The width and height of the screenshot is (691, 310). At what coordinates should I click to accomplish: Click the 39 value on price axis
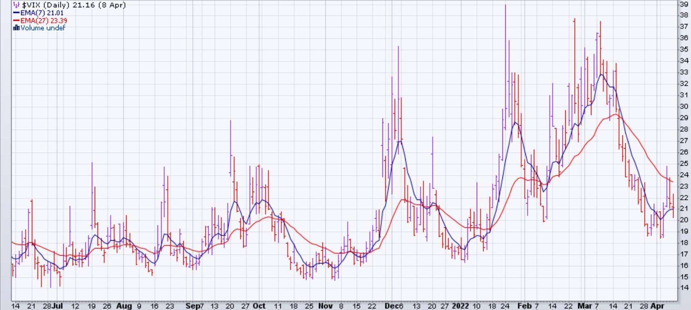684,4
